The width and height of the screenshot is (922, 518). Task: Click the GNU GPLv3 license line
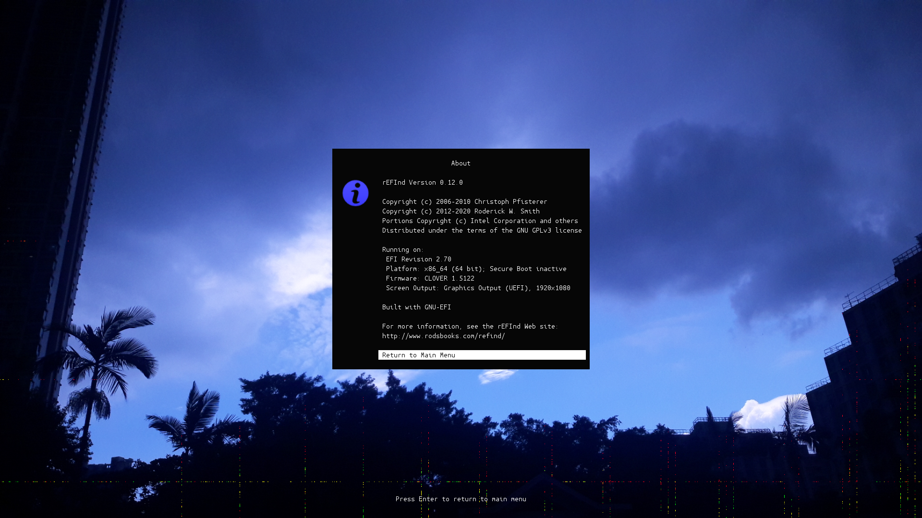point(482,230)
